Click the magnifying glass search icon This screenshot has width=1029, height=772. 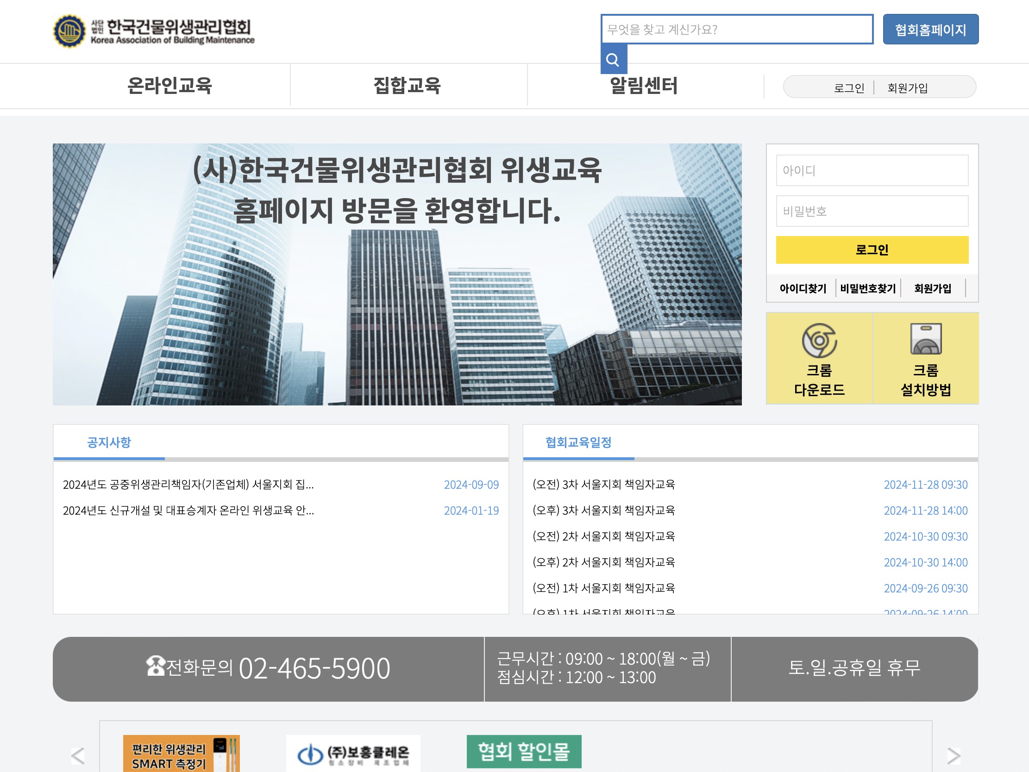click(613, 60)
